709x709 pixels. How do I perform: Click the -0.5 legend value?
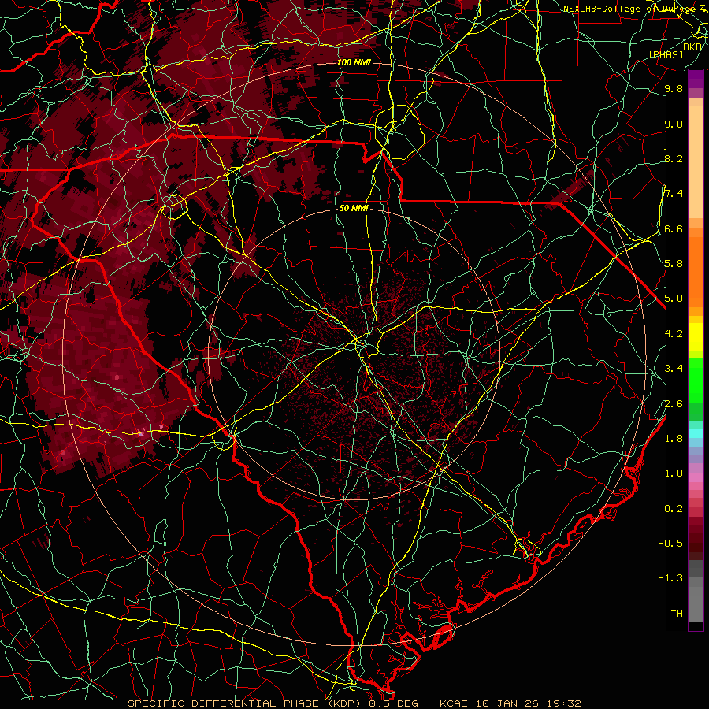click(x=670, y=543)
